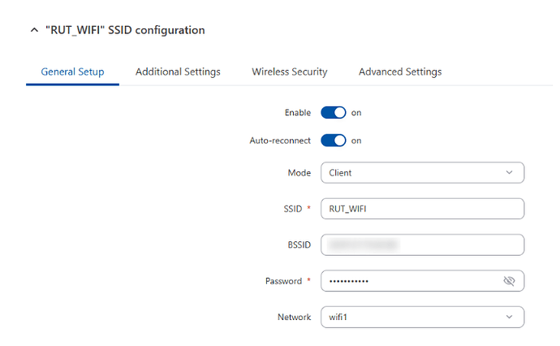
Task: Open the Advanced Settings tab
Action: coord(400,71)
